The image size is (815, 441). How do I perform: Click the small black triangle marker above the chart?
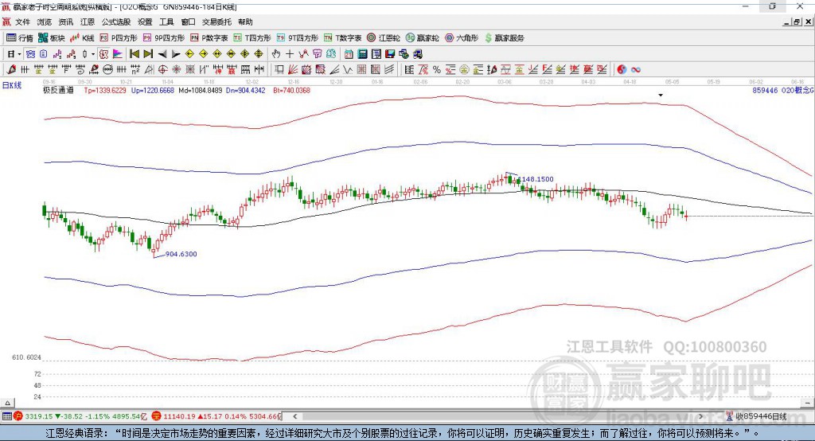(x=661, y=96)
